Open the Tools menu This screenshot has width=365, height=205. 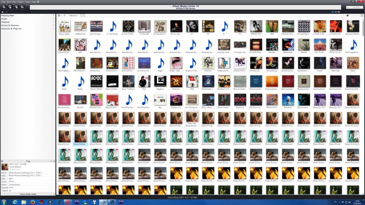27,2
